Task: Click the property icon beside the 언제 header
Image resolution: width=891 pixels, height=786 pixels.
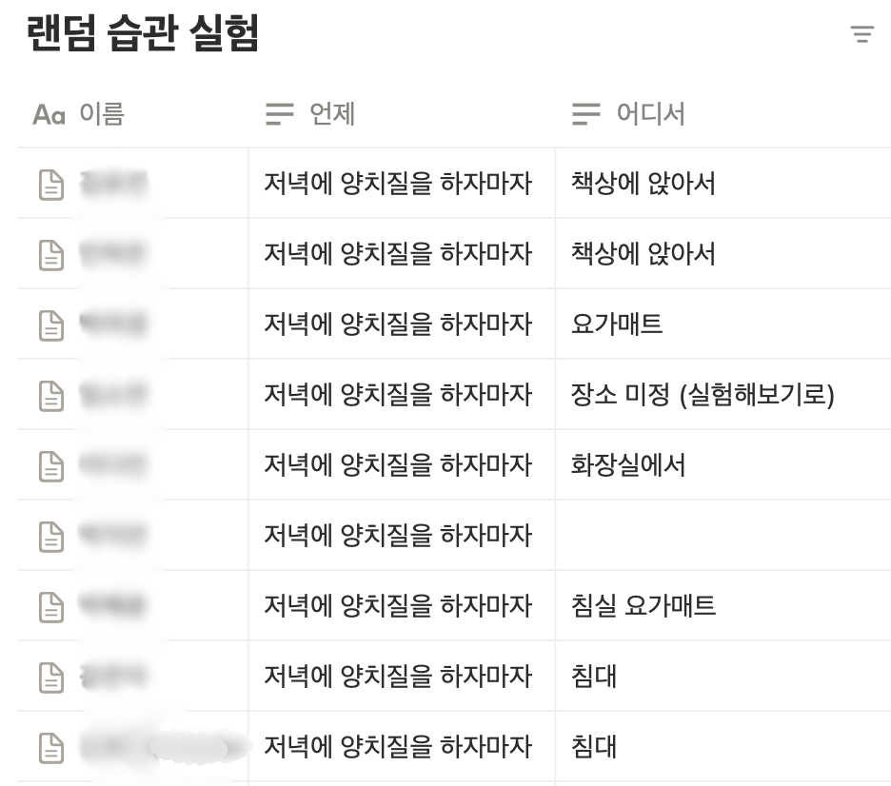Action: point(277,114)
